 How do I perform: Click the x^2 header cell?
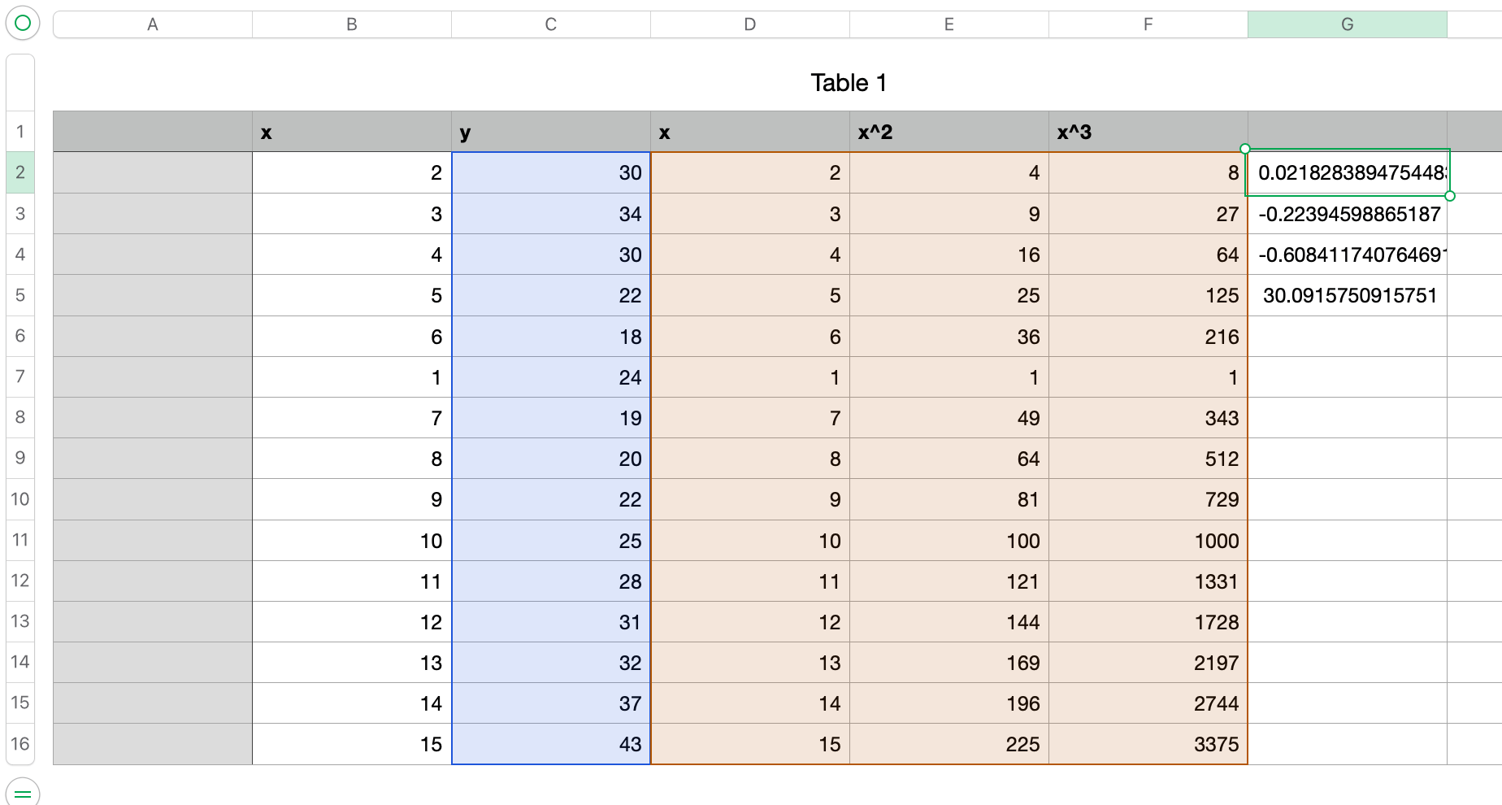click(x=949, y=132)
